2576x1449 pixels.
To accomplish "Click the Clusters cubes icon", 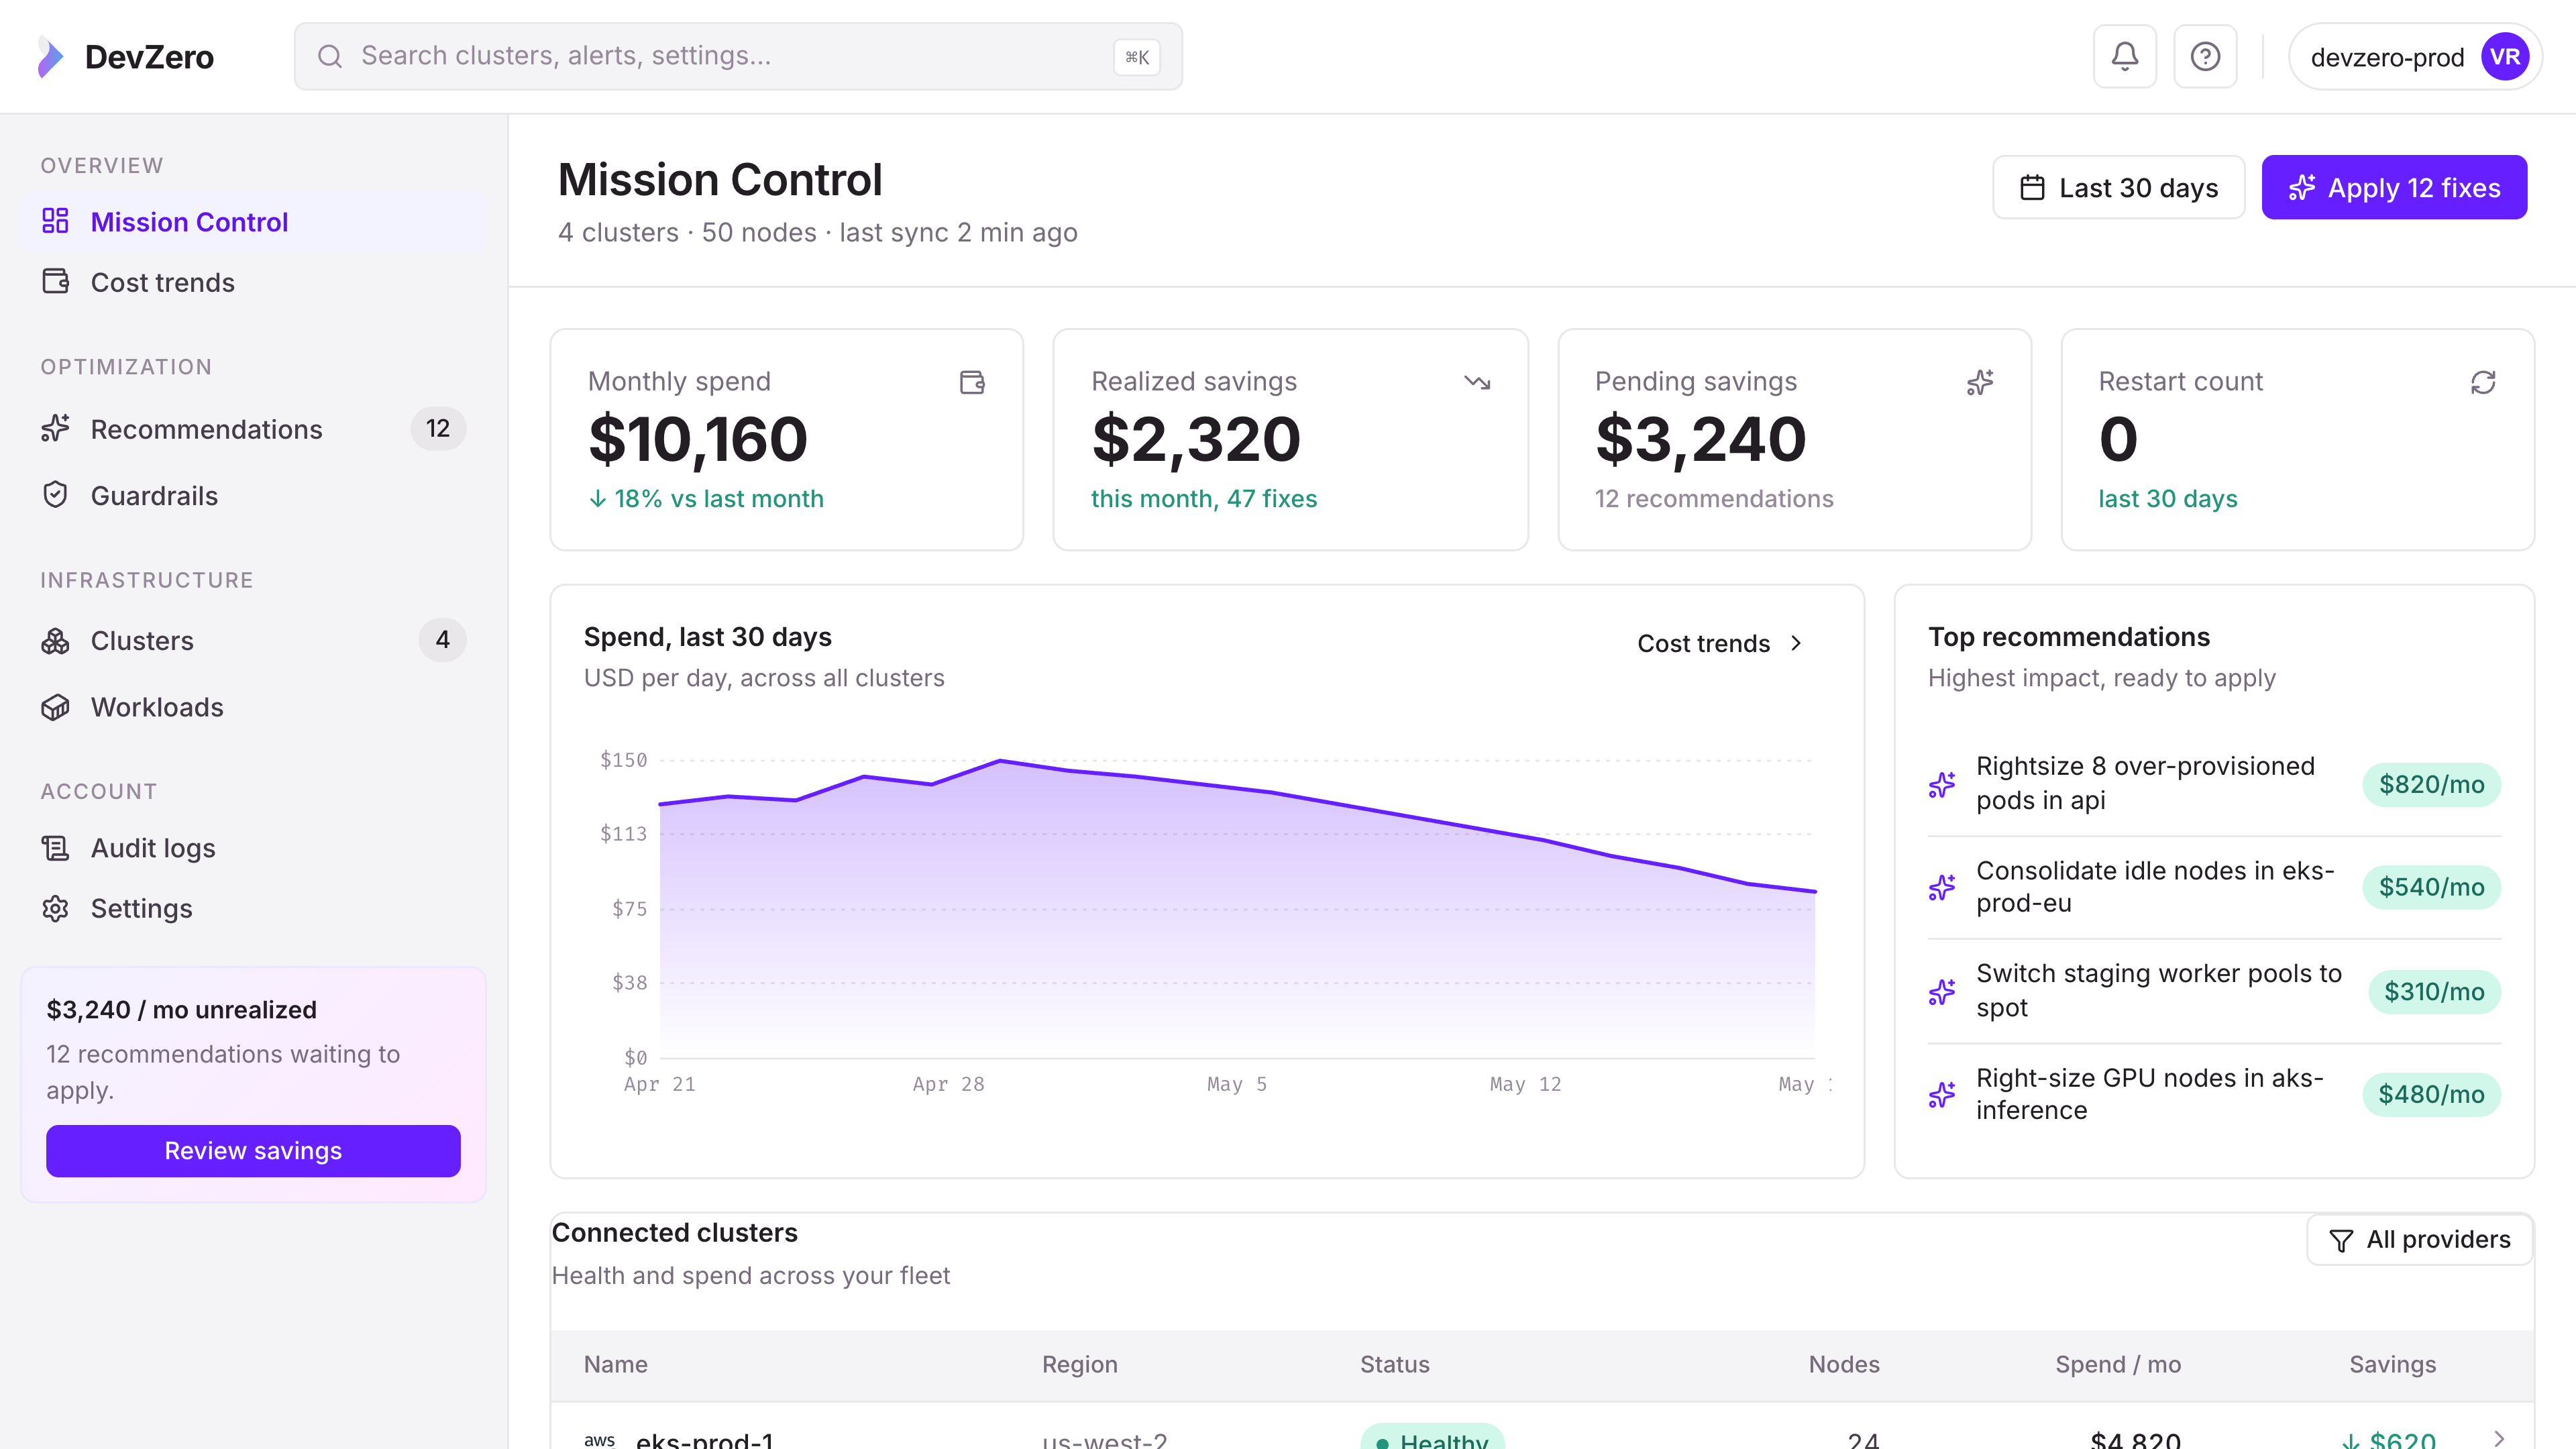I will (x=56, y=640).
